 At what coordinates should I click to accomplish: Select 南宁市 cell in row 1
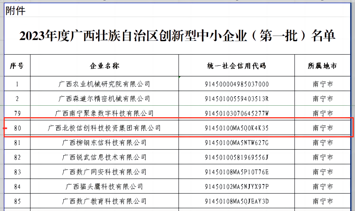323,84
